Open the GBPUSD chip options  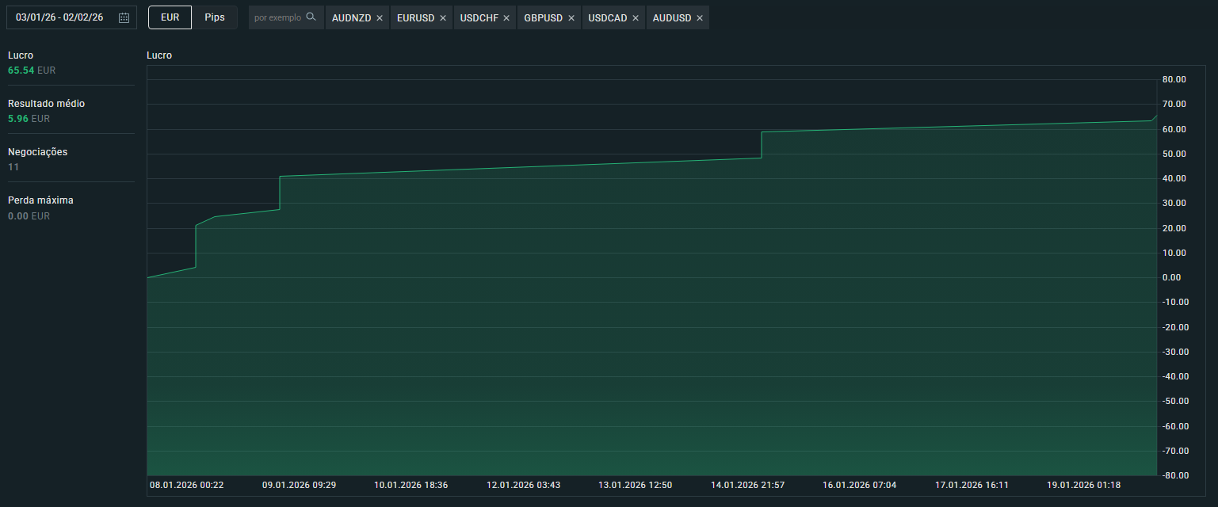(543, 17)
